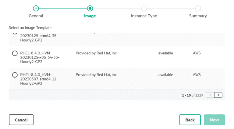Click the Summary step circle
234x129 pixels.
point(198,8)
